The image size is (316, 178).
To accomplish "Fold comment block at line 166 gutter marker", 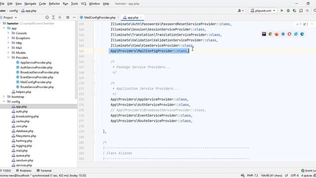I will pos(93,61).
